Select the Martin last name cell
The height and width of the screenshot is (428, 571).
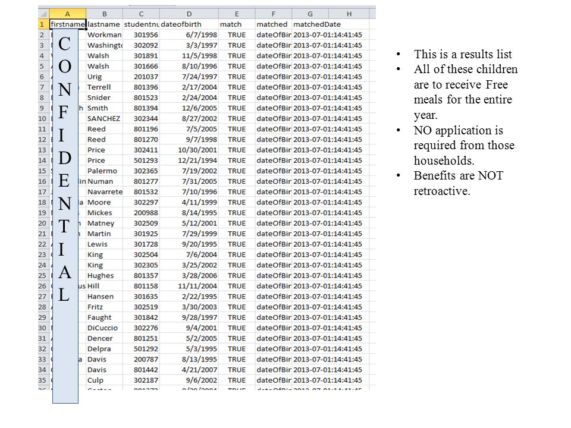tap(105, 234)
